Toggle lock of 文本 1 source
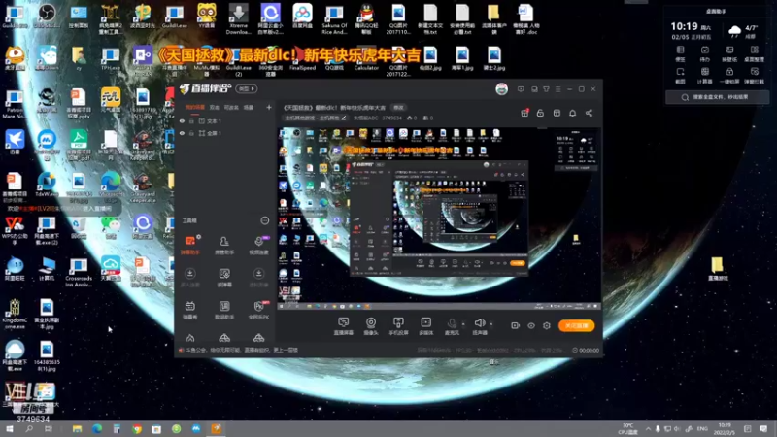This screenshot has height=437, width=777. click(x=191, y=120)
